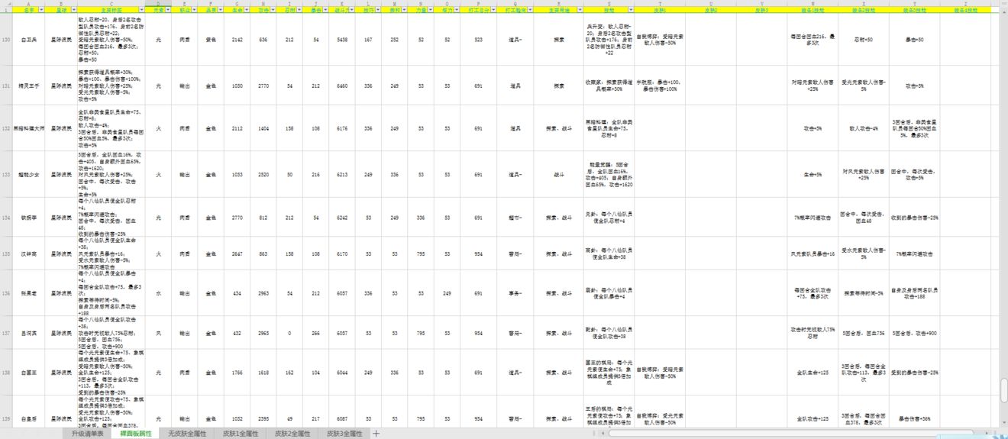Open the filter dropdown in column Q header
1008x439 pixels.
pos(528,11)
